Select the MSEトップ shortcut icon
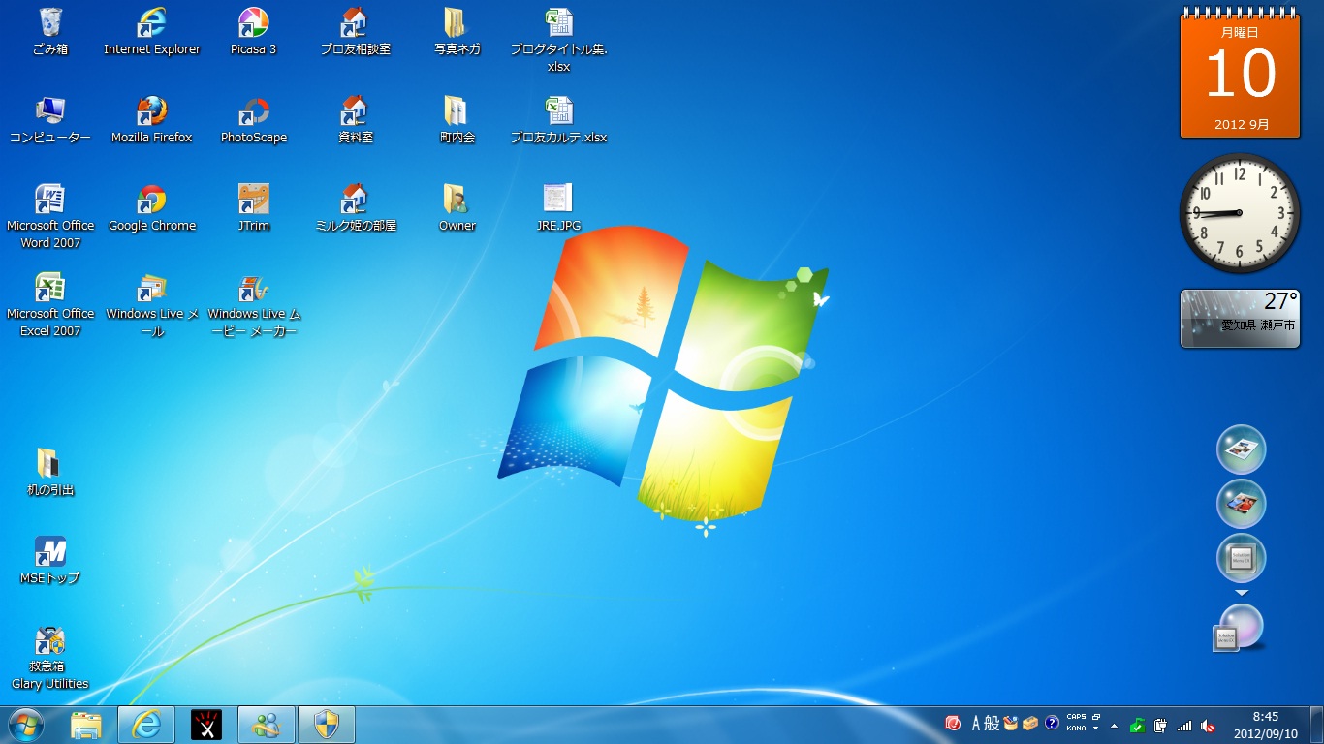1324x744 pixels. (x=50, y=561)
